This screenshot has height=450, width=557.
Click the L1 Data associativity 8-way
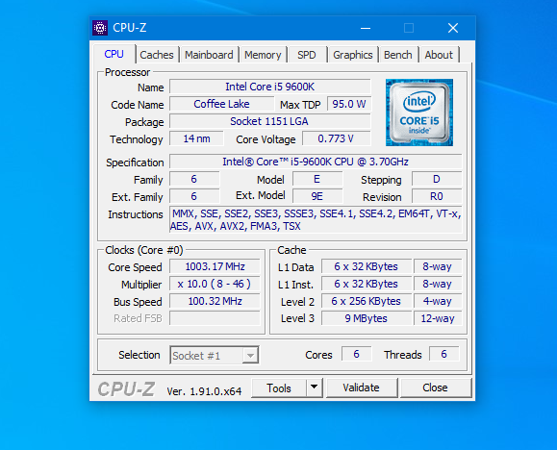[438, 266]
